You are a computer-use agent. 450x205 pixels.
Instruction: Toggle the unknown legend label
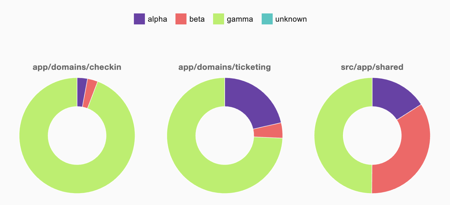click(x=291, y=19)
